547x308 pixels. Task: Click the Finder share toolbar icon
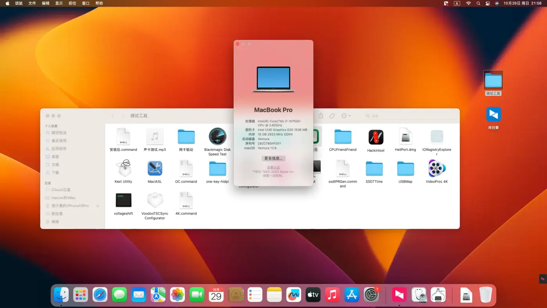(321, 116)
